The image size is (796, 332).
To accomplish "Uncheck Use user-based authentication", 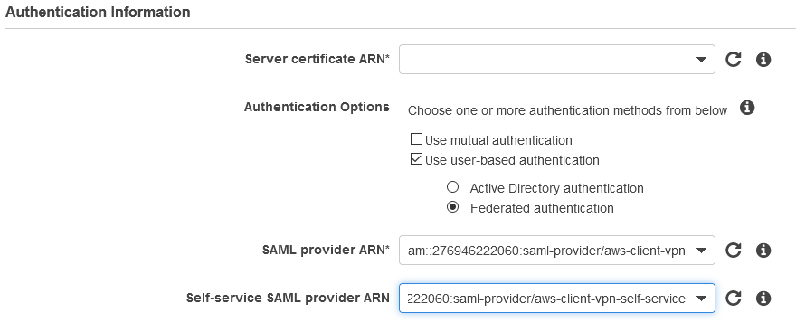I will click(x=416, y=159).
